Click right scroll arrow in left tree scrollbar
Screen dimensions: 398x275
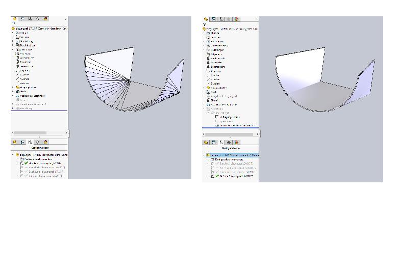(x=66, y=133)
